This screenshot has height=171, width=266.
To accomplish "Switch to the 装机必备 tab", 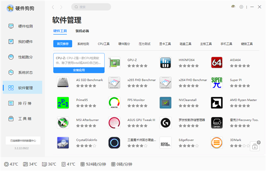I will (x=82, y=31).
